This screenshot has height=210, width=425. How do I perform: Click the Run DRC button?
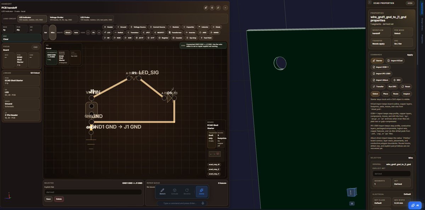click(392, 86)
